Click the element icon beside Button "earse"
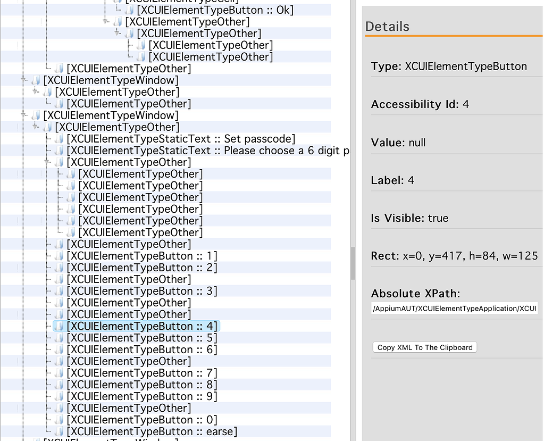This screenshot has width=544, height=441. 59,431
